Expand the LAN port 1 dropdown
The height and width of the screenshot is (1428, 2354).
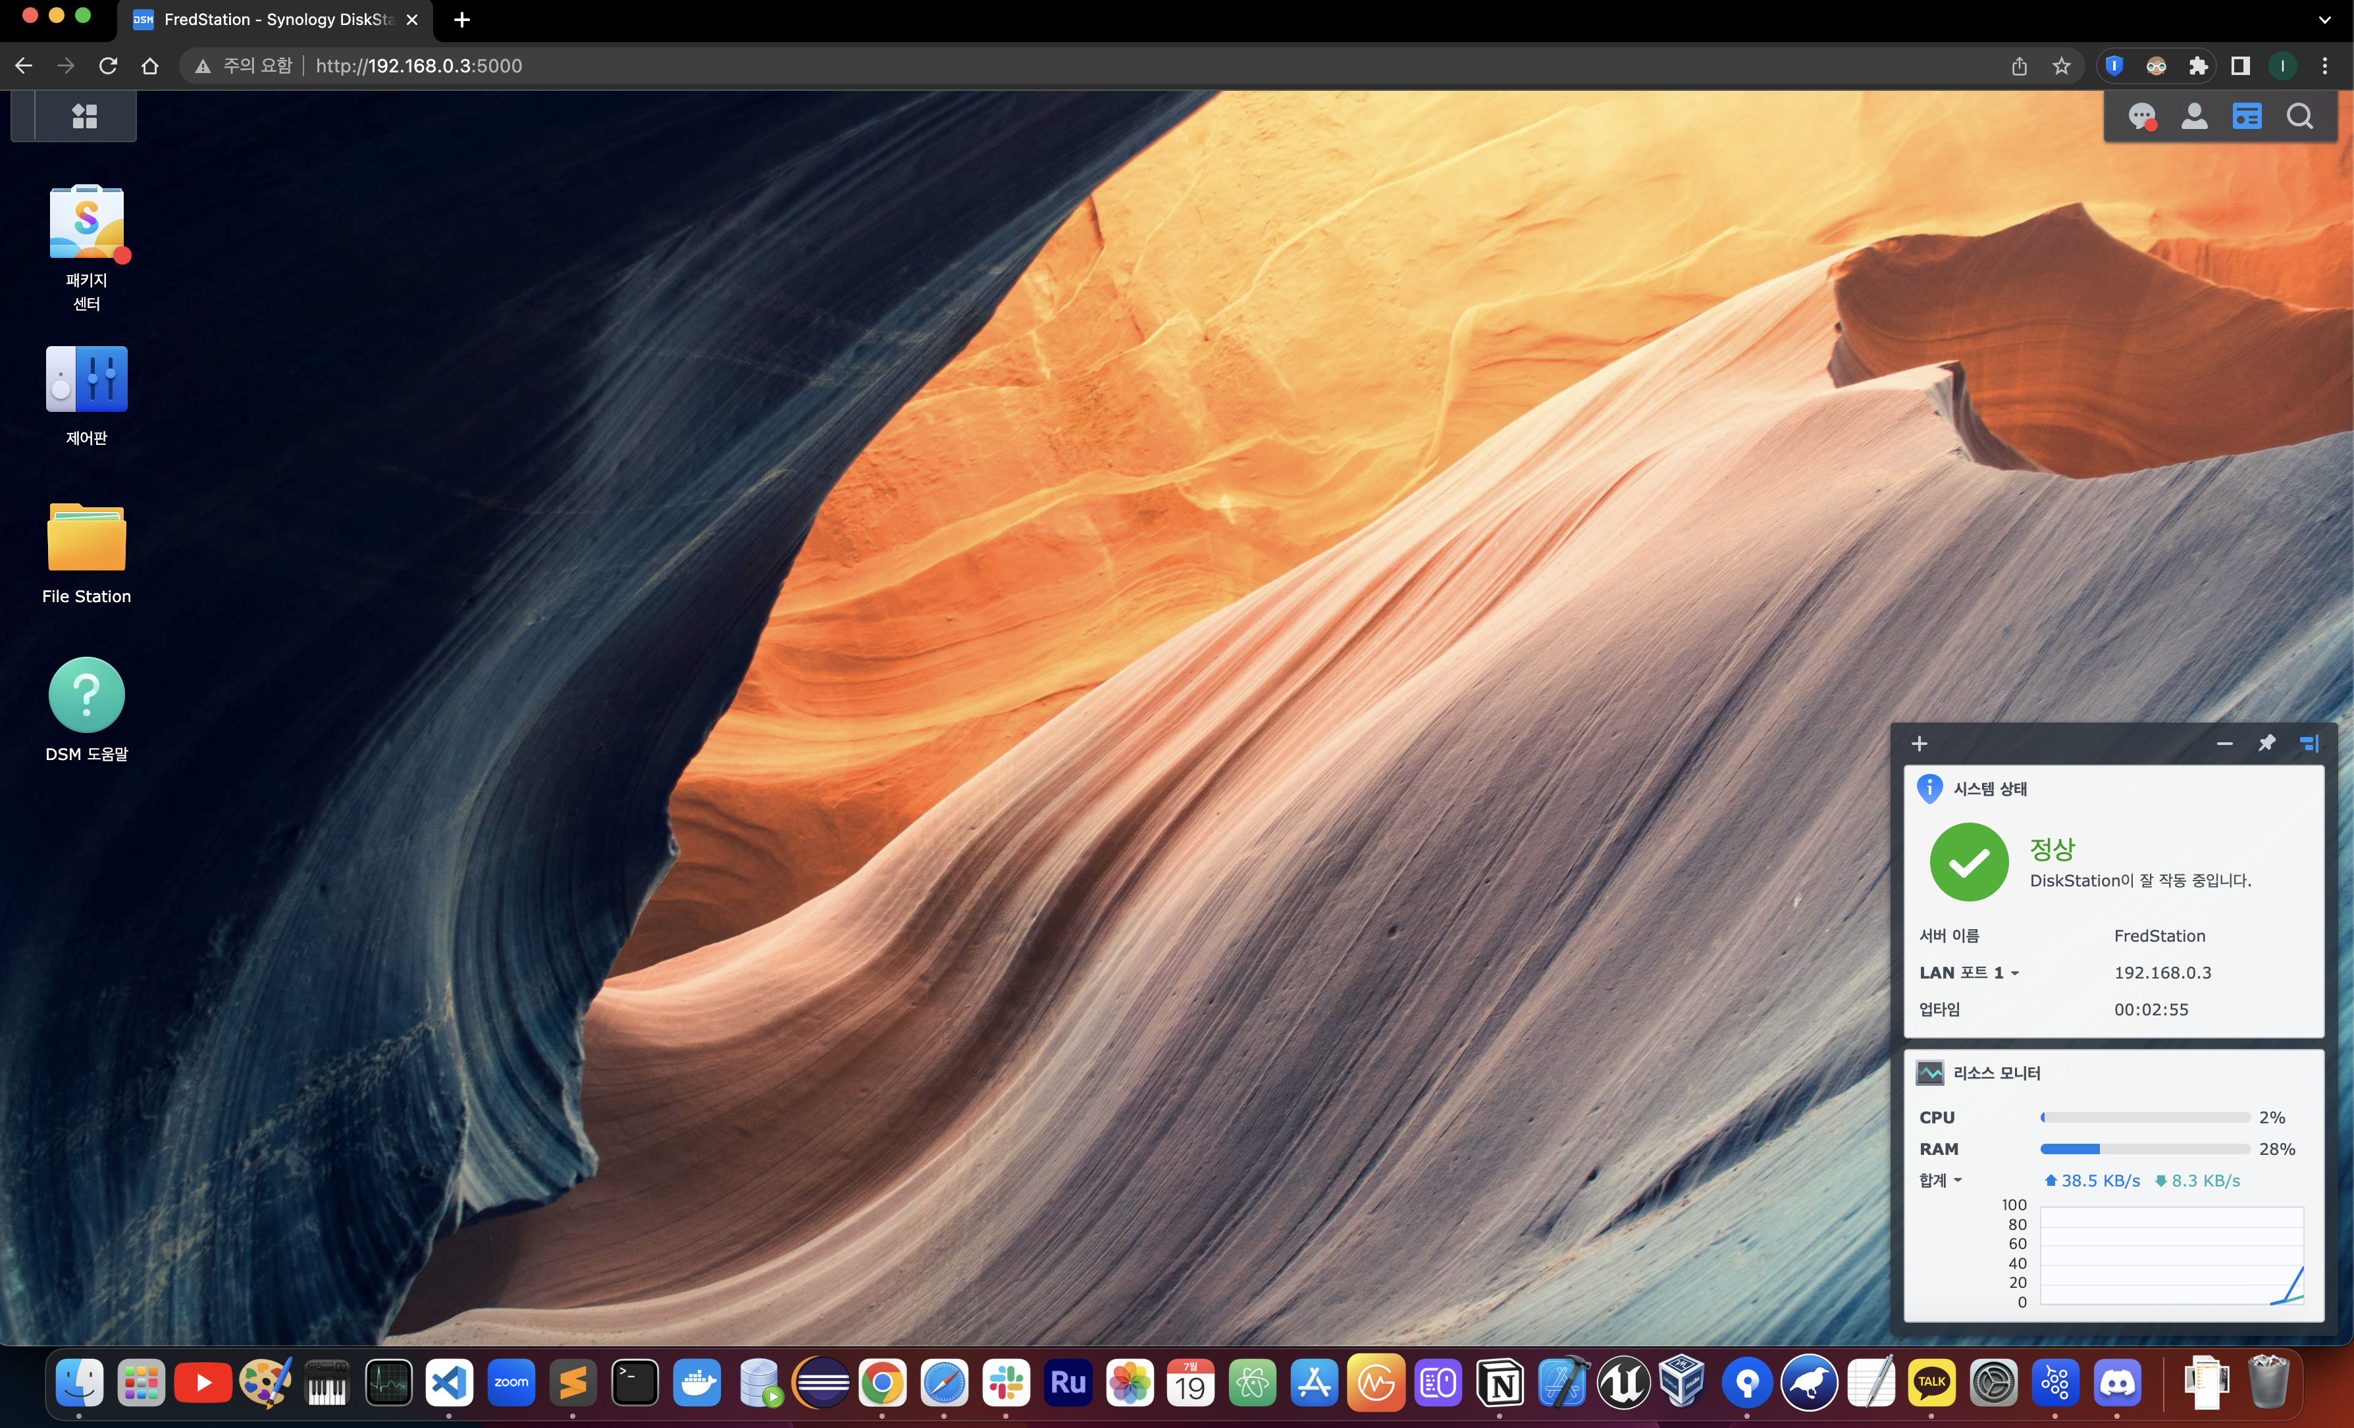(x=1969, y=973)
